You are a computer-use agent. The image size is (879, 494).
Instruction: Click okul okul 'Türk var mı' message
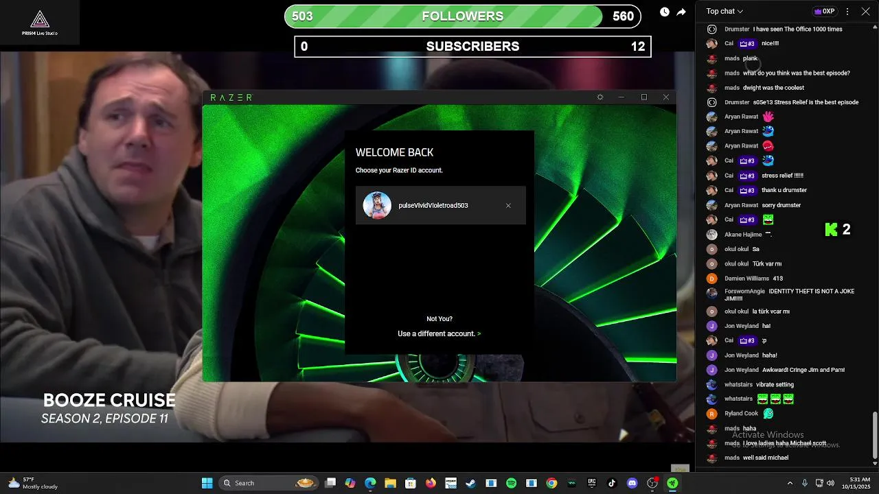pos(767,263)
